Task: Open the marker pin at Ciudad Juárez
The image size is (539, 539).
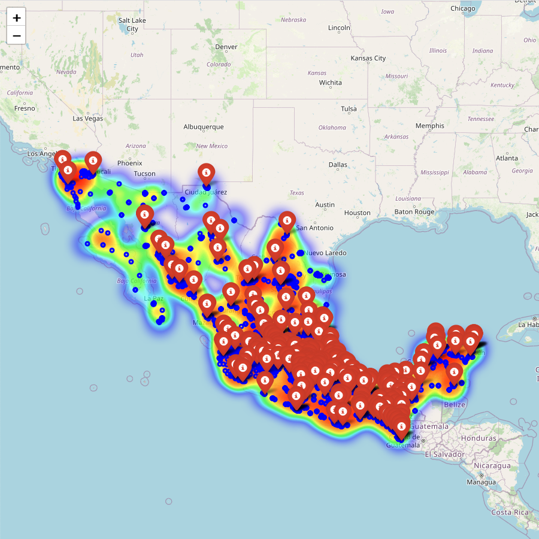Action: point(207,173)
